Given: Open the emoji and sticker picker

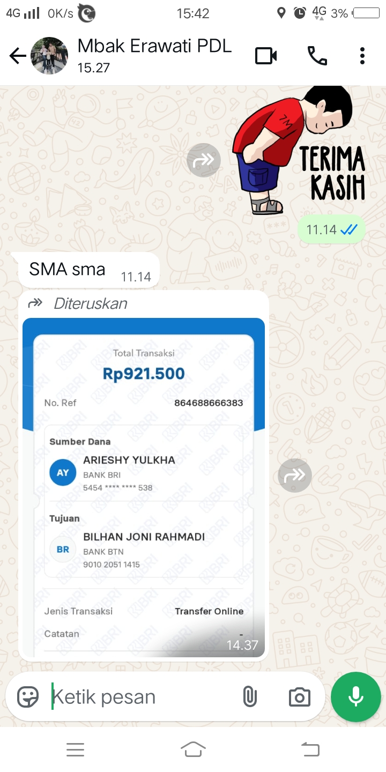Looking at the screenshot, I should pos(28,697).
